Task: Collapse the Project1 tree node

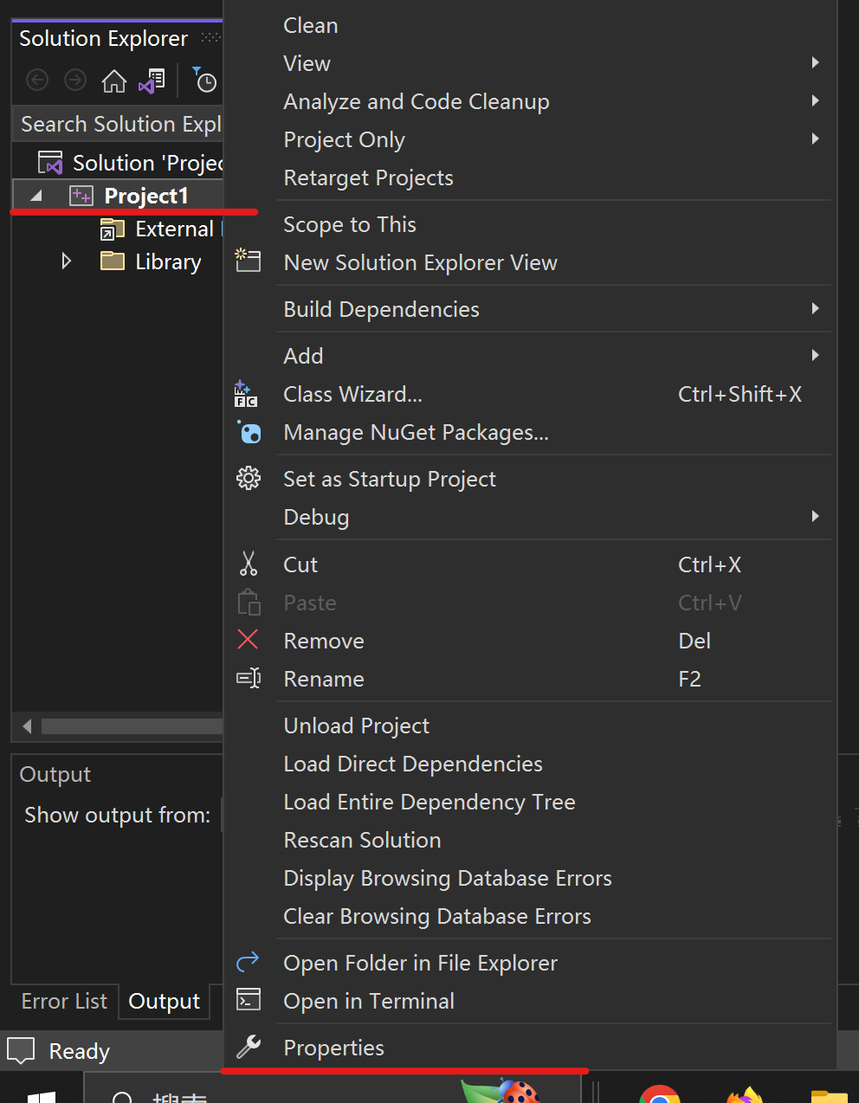Action: [x=36, y=195]
